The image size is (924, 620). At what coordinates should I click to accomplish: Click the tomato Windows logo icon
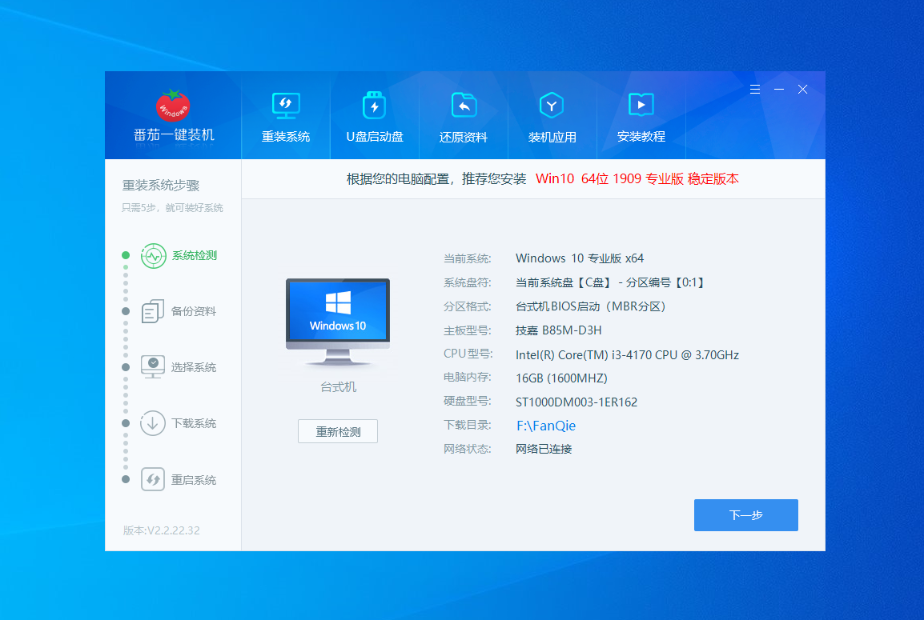pyautogui.click(x=173, y=106)
